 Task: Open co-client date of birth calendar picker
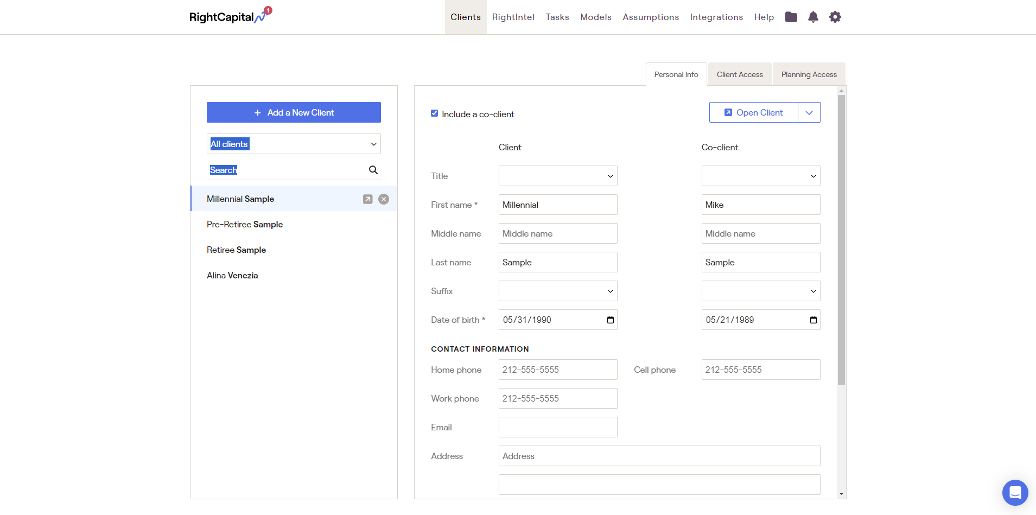point(813,320)
